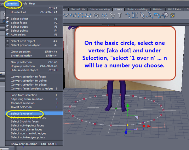Choose Select non planar faces
Viewport: 189px width, 150px height.
pos(34,130)
